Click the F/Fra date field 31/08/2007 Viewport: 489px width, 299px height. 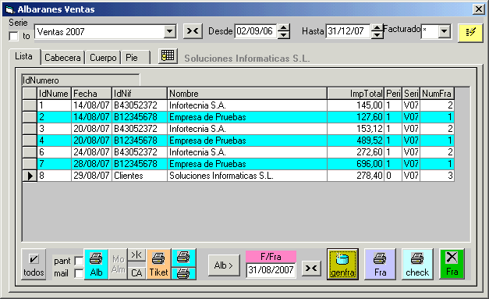(271, 269)
